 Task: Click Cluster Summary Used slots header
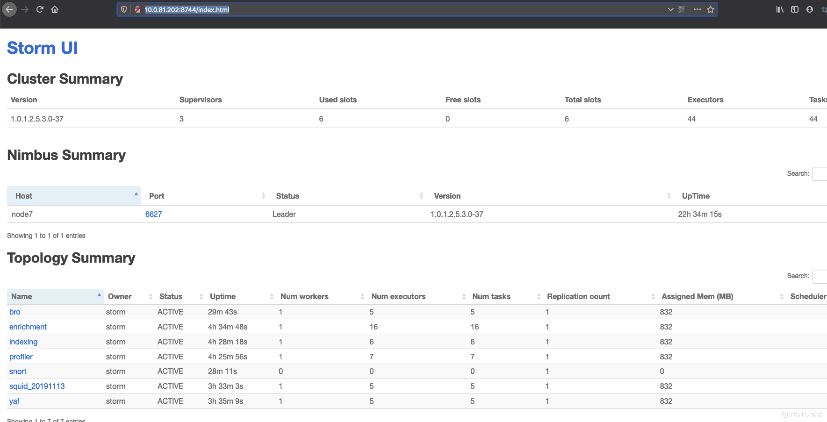tap(338, 100)
